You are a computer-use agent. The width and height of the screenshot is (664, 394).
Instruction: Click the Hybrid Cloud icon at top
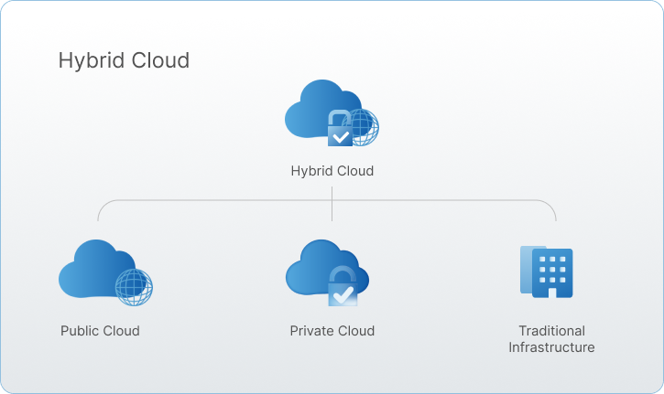tap(332, 112)
